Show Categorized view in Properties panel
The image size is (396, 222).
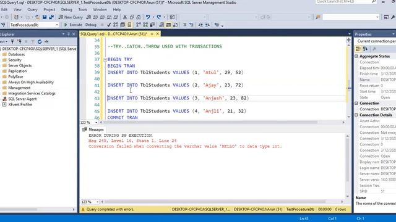pos(358,49)
